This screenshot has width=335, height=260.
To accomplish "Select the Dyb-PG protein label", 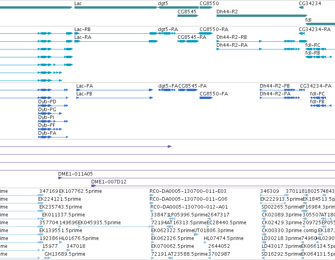I will 47,110.
